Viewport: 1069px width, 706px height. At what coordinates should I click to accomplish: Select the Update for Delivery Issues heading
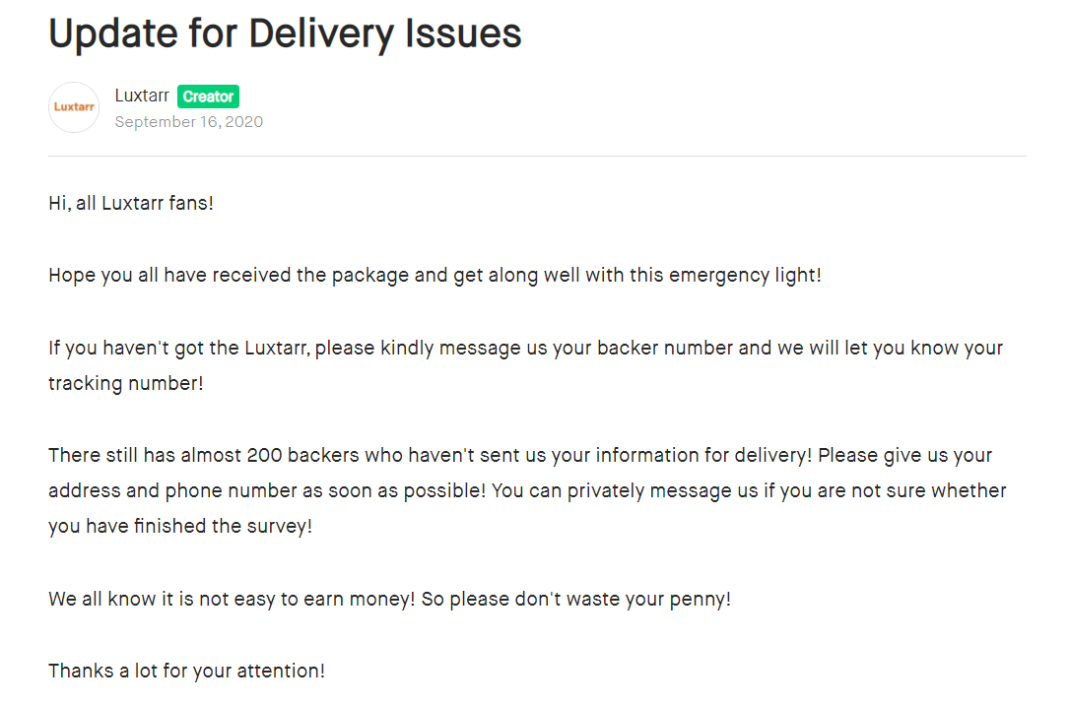(x=285, y=34)
